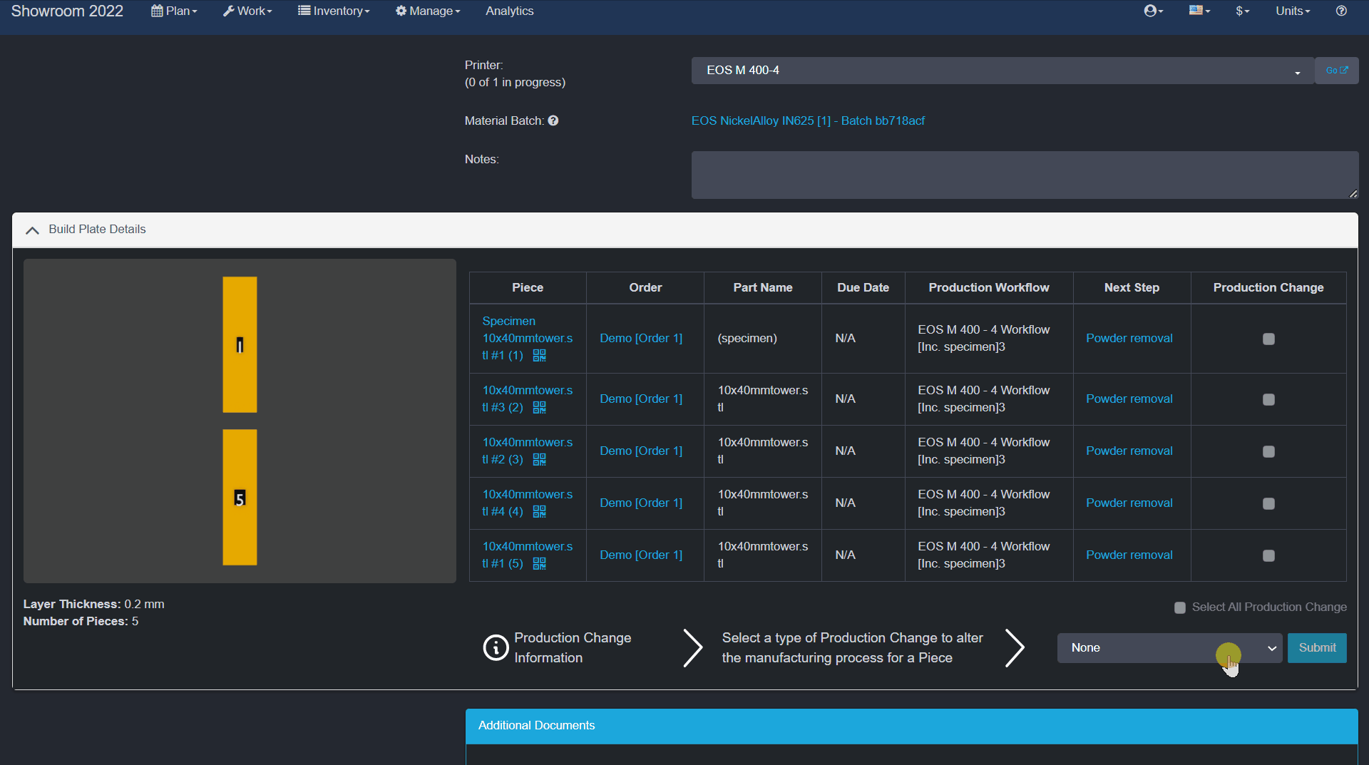Open the Plan menu

click(x=174, y=11)
